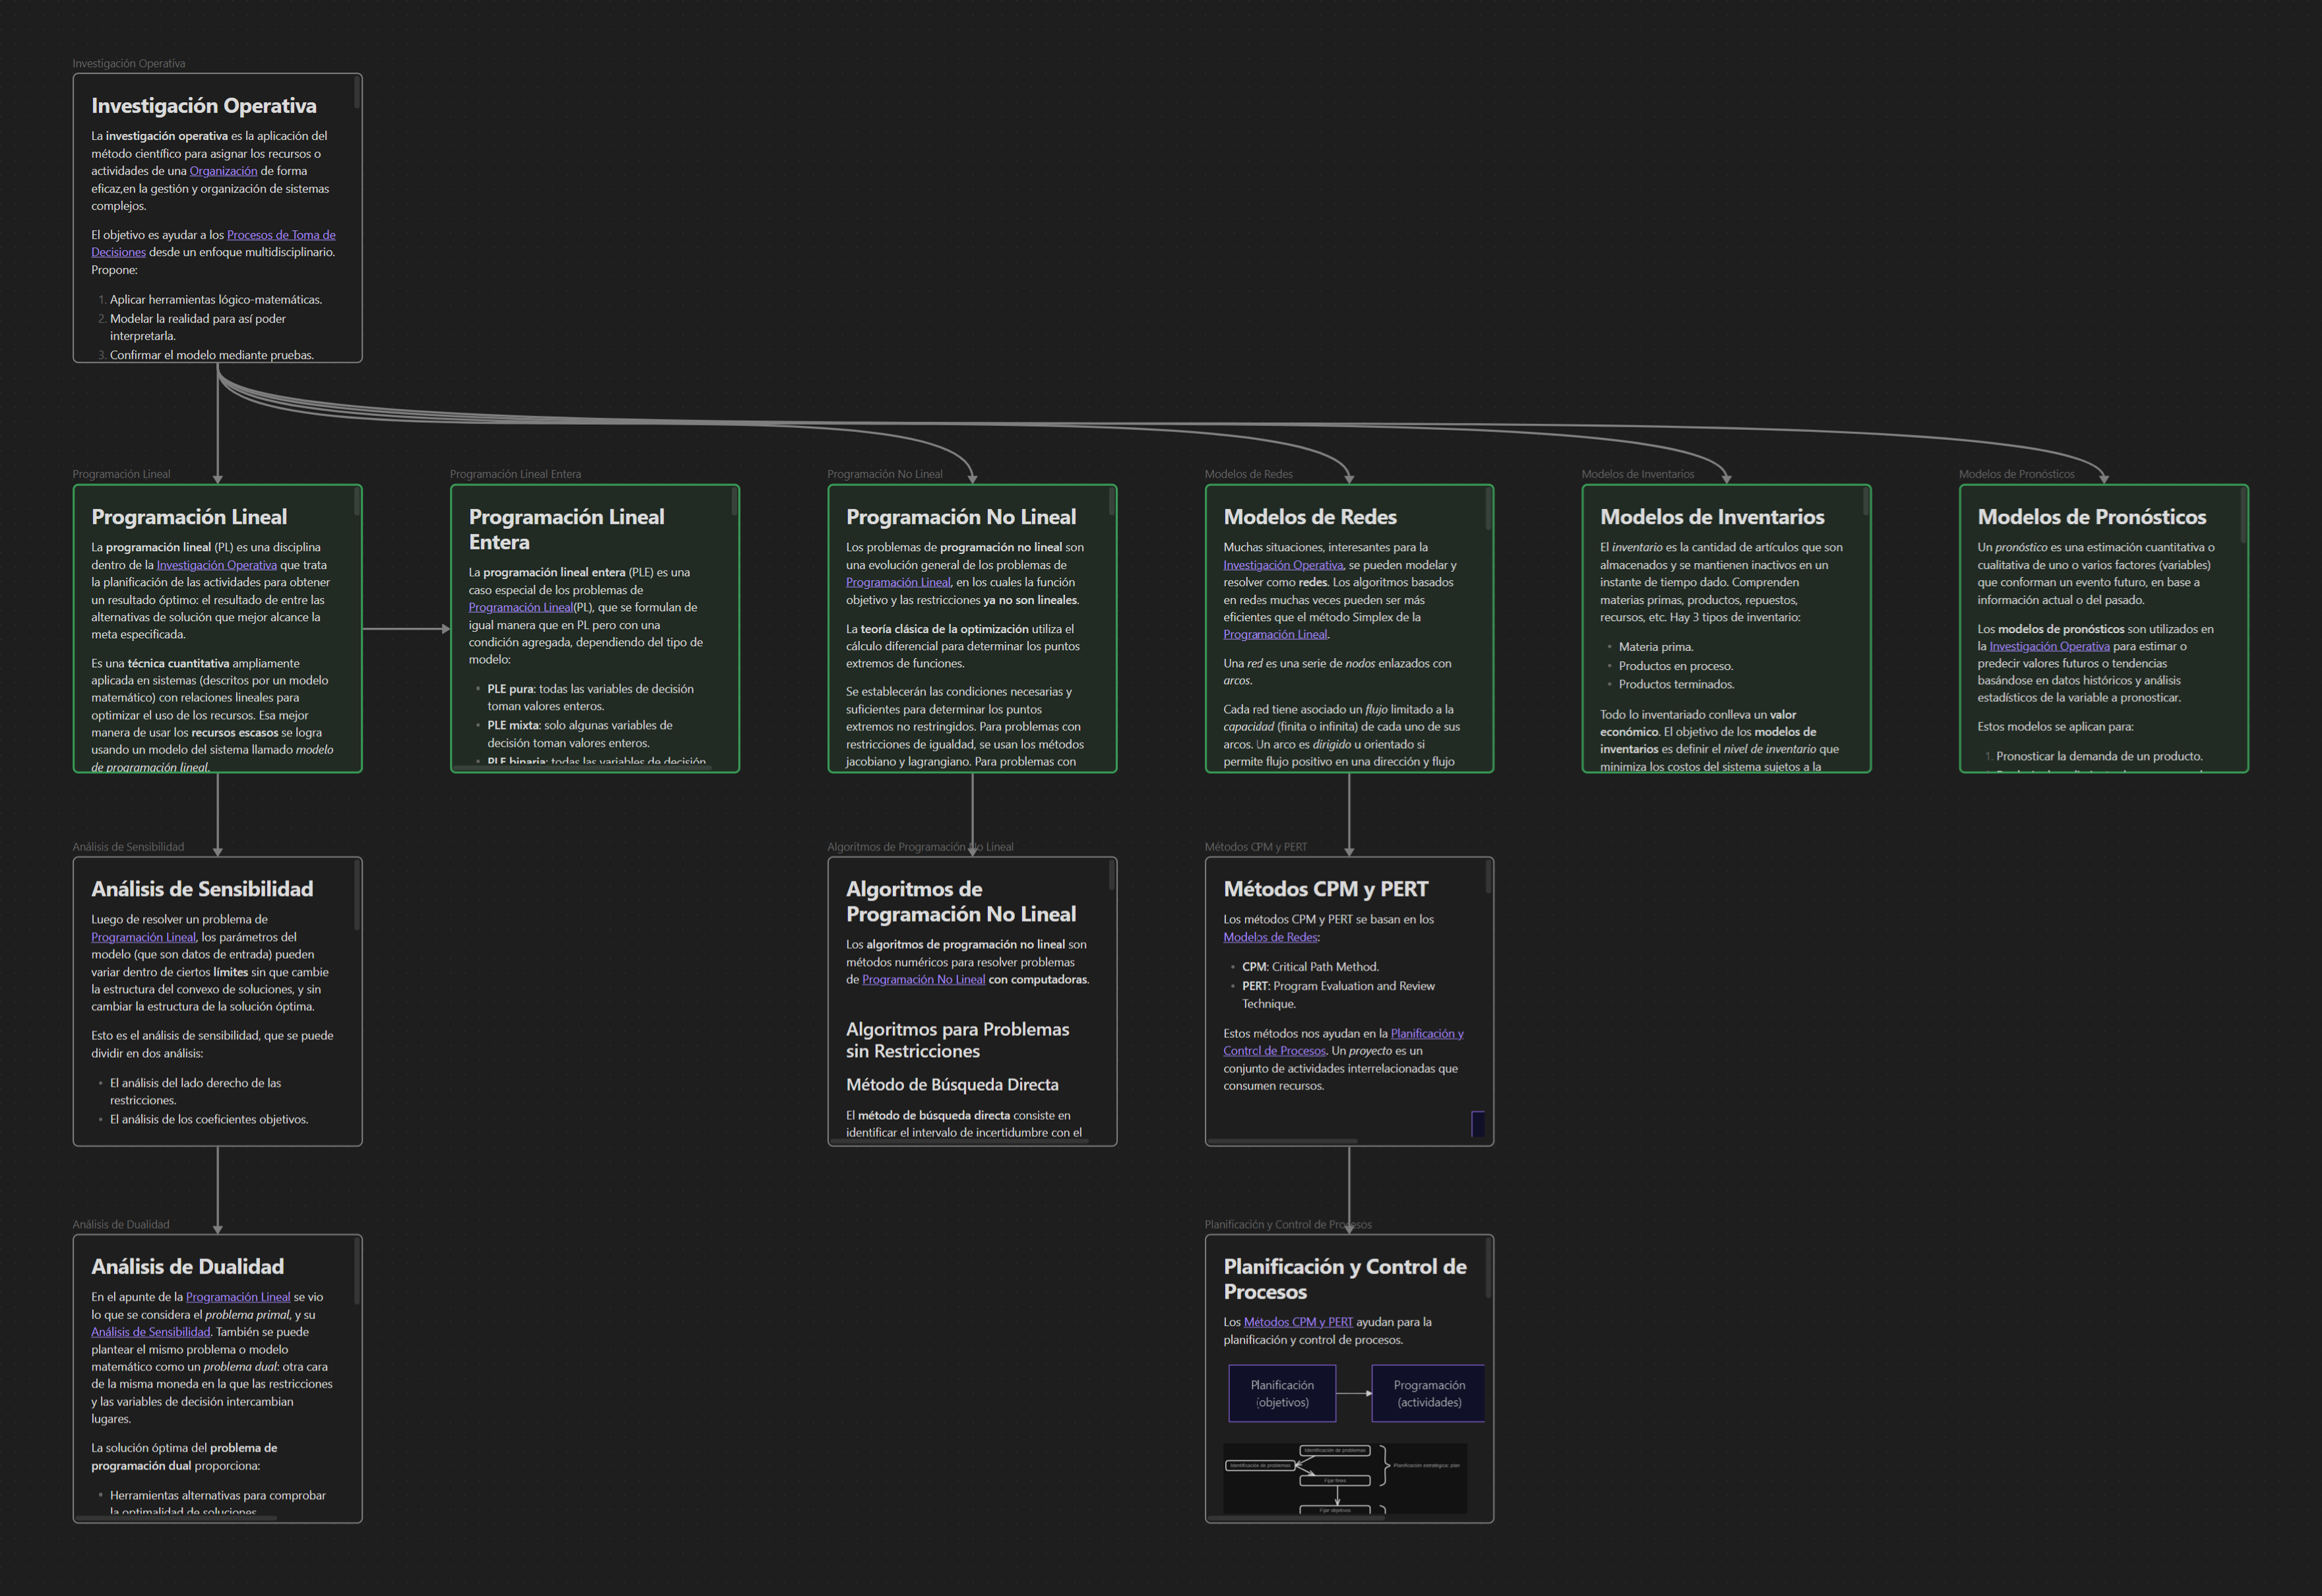Open the flowchart image in Planificación card
The height and width of the screenshot is (1596, 2322).
pos(1345,1479)
